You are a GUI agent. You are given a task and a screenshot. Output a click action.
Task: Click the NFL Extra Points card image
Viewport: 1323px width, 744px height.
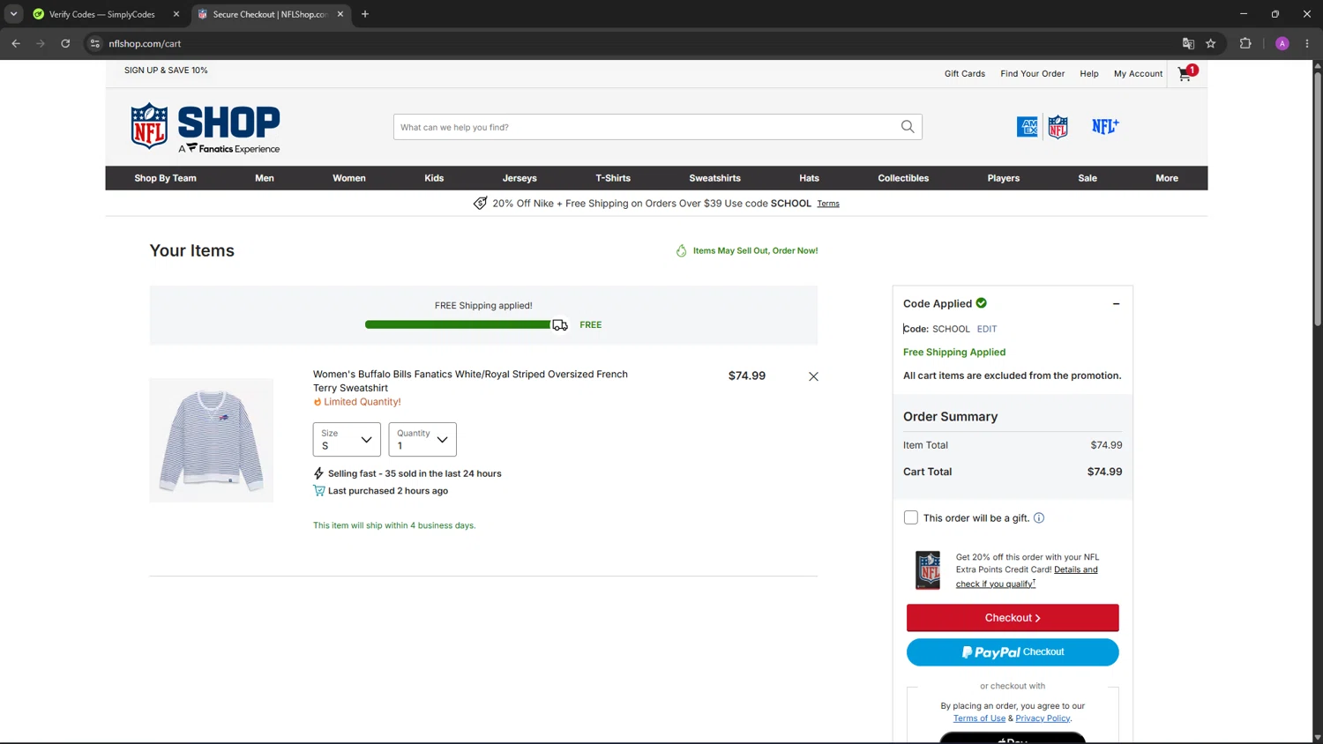coord(928,570)
